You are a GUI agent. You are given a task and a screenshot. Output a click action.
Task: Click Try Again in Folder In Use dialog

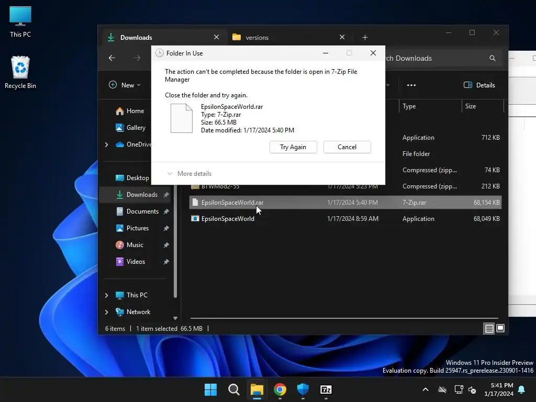(x=293, y=147)
